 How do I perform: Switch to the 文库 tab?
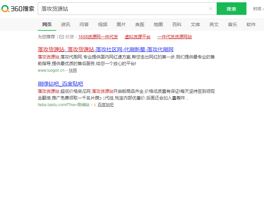coord(195,24)
